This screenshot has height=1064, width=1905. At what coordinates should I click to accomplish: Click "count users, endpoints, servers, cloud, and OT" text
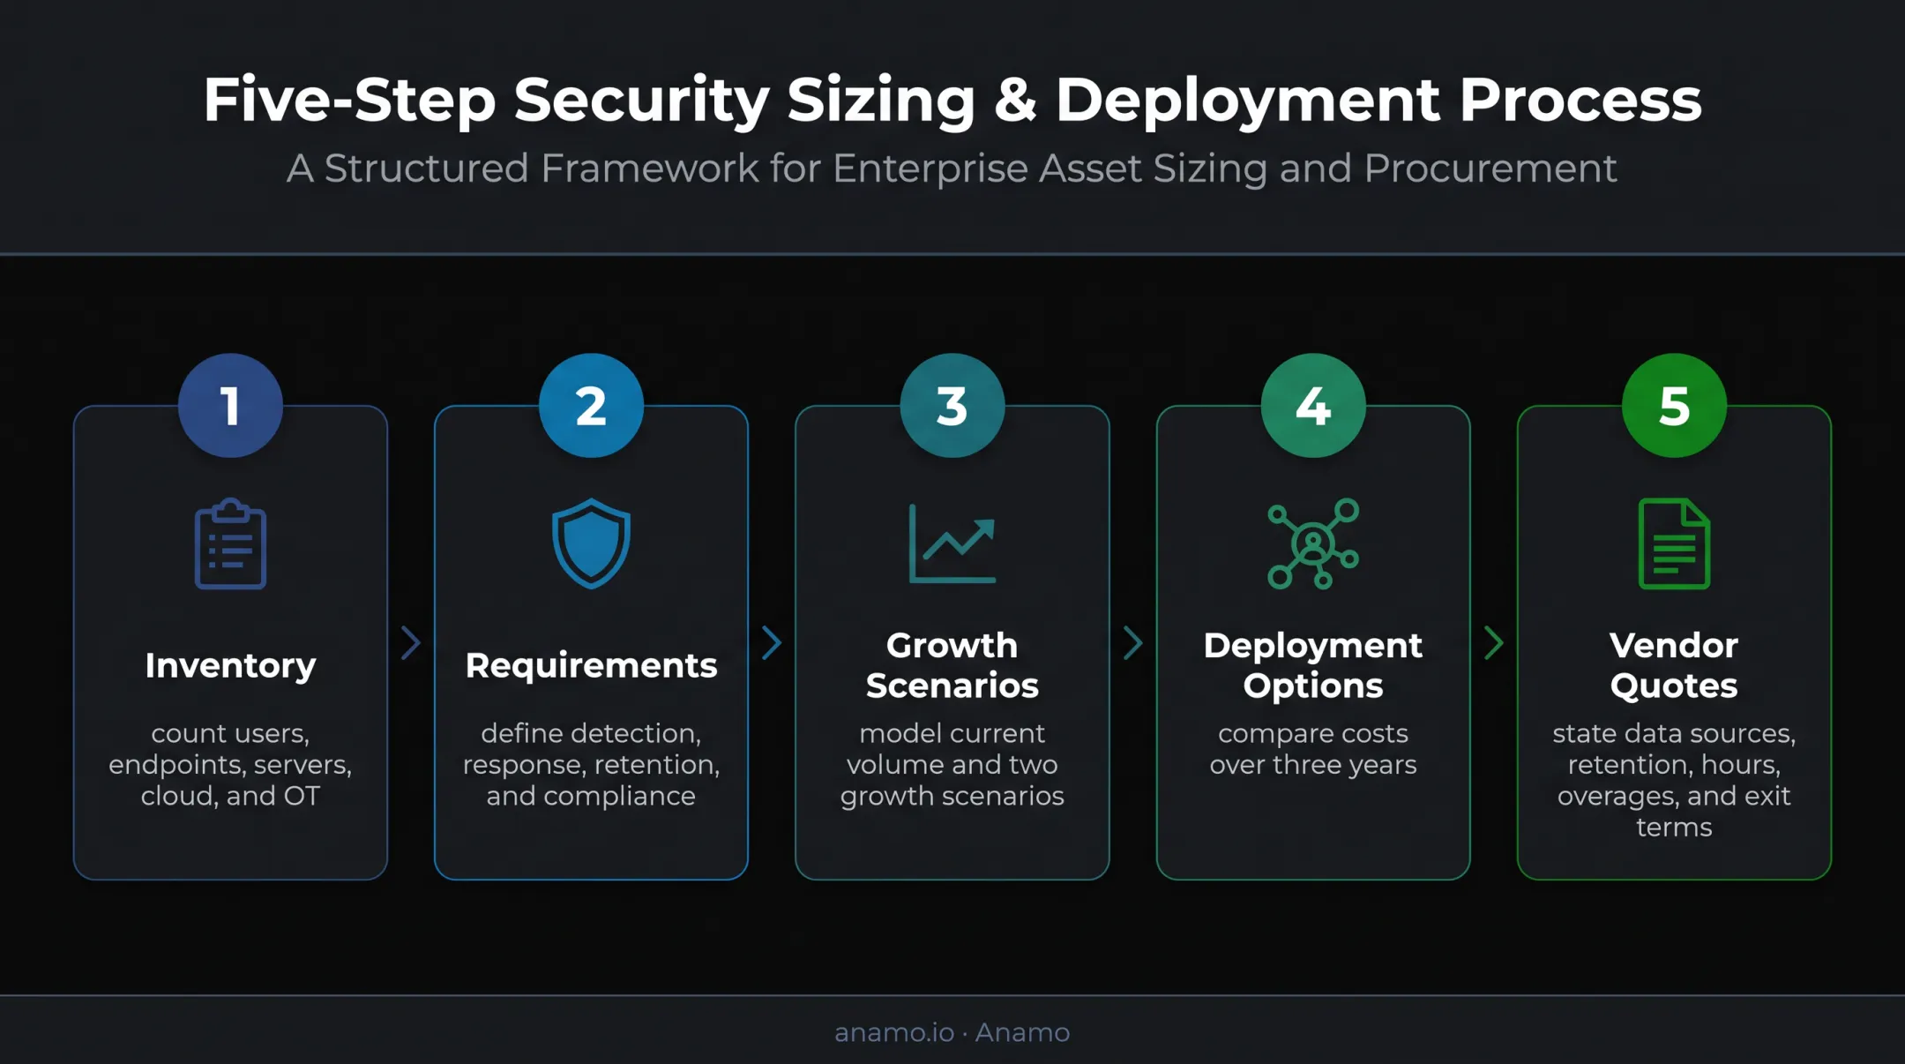click(230, 764)
